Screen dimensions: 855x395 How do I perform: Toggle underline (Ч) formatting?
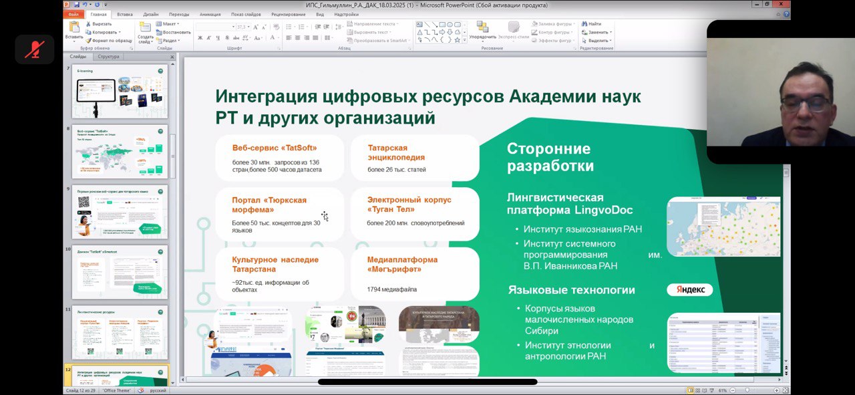tap(218, 38)
